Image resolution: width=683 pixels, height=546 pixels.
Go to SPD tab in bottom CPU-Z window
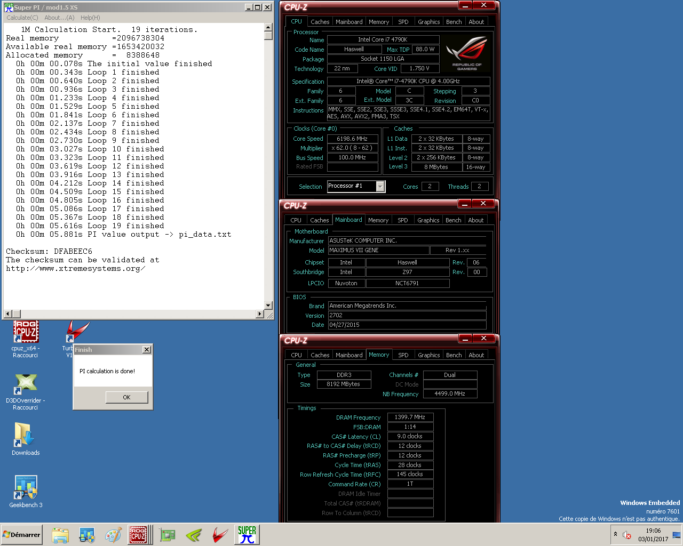coord(403,355)
